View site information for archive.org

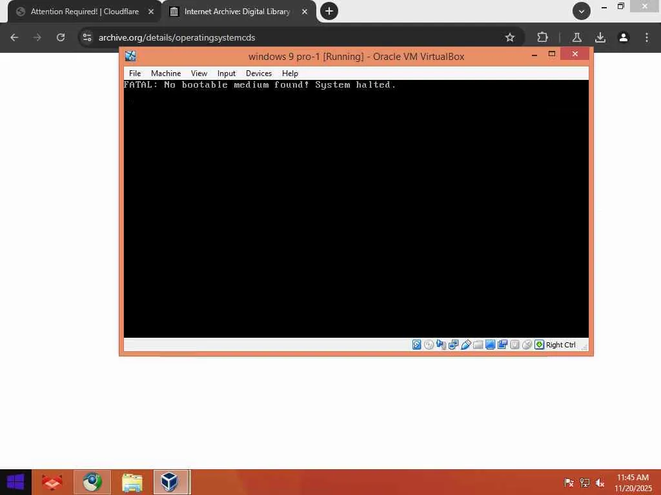click(87, 37)
